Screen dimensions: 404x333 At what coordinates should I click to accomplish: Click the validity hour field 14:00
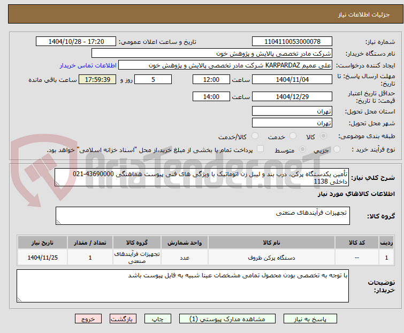point(211,96)
